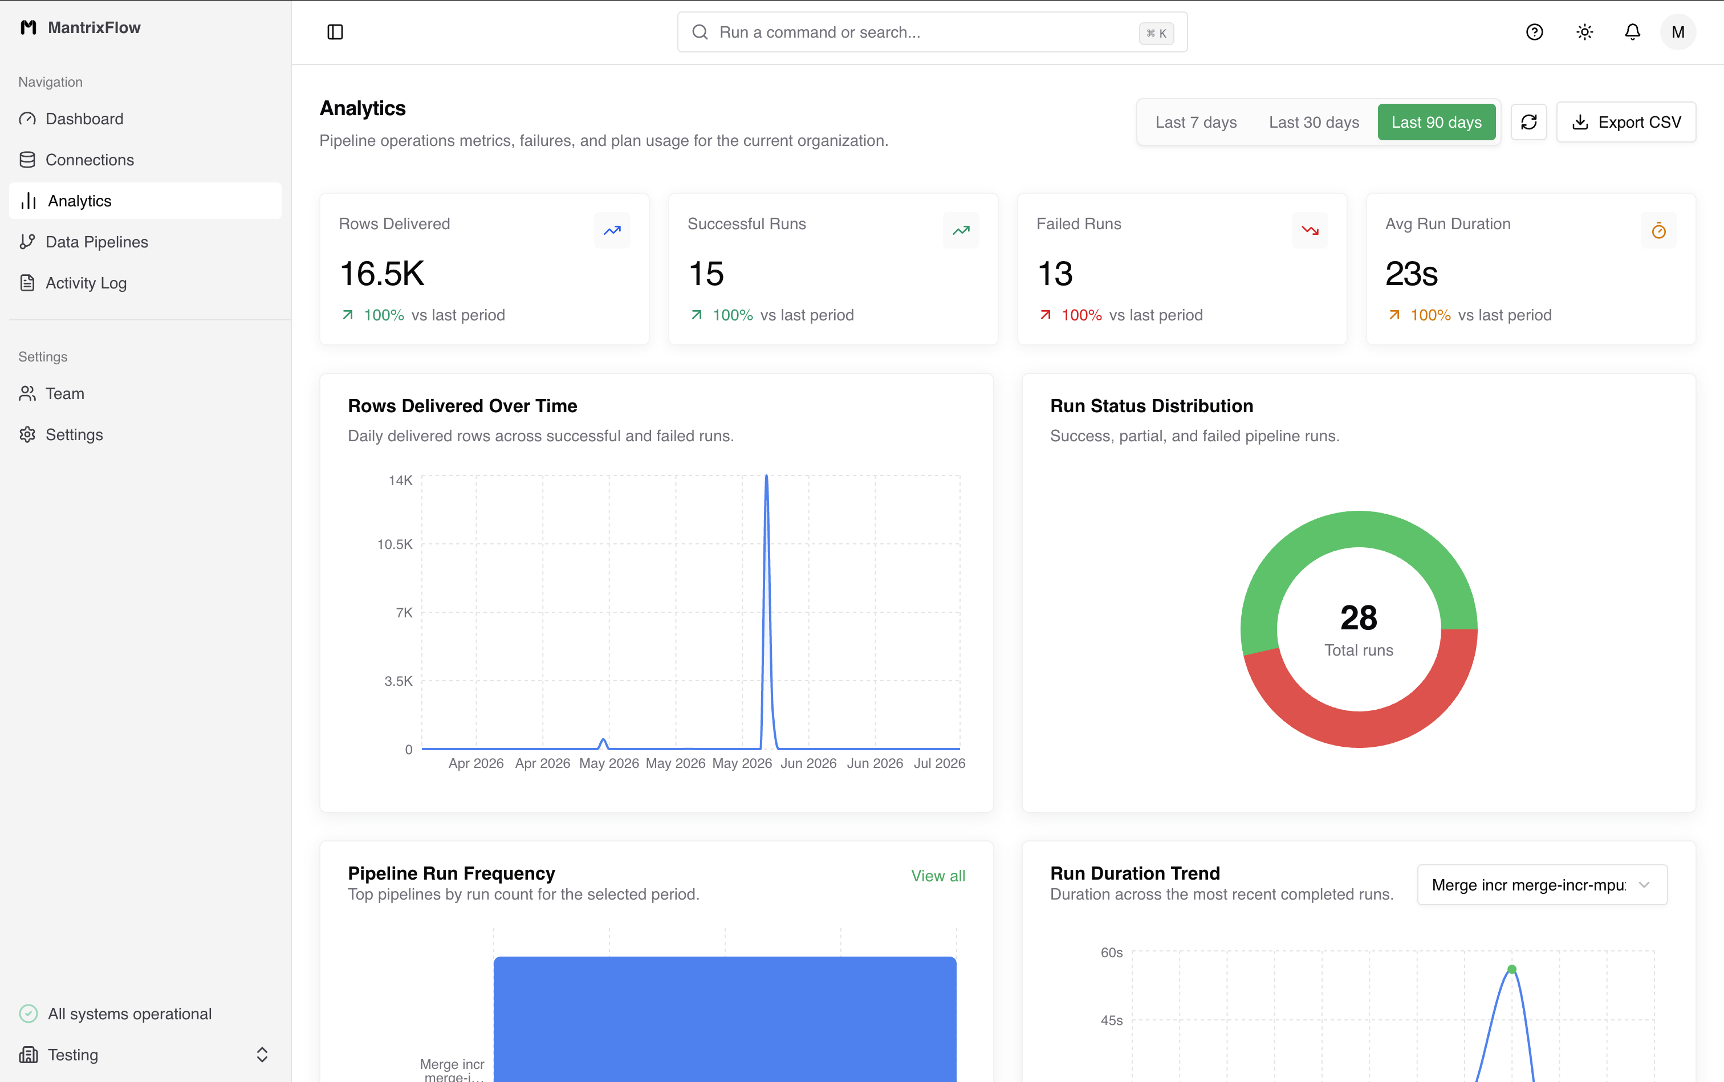Click the Export CSV button
This screenshot has width=1724, height=1082.
(1626, 123)
